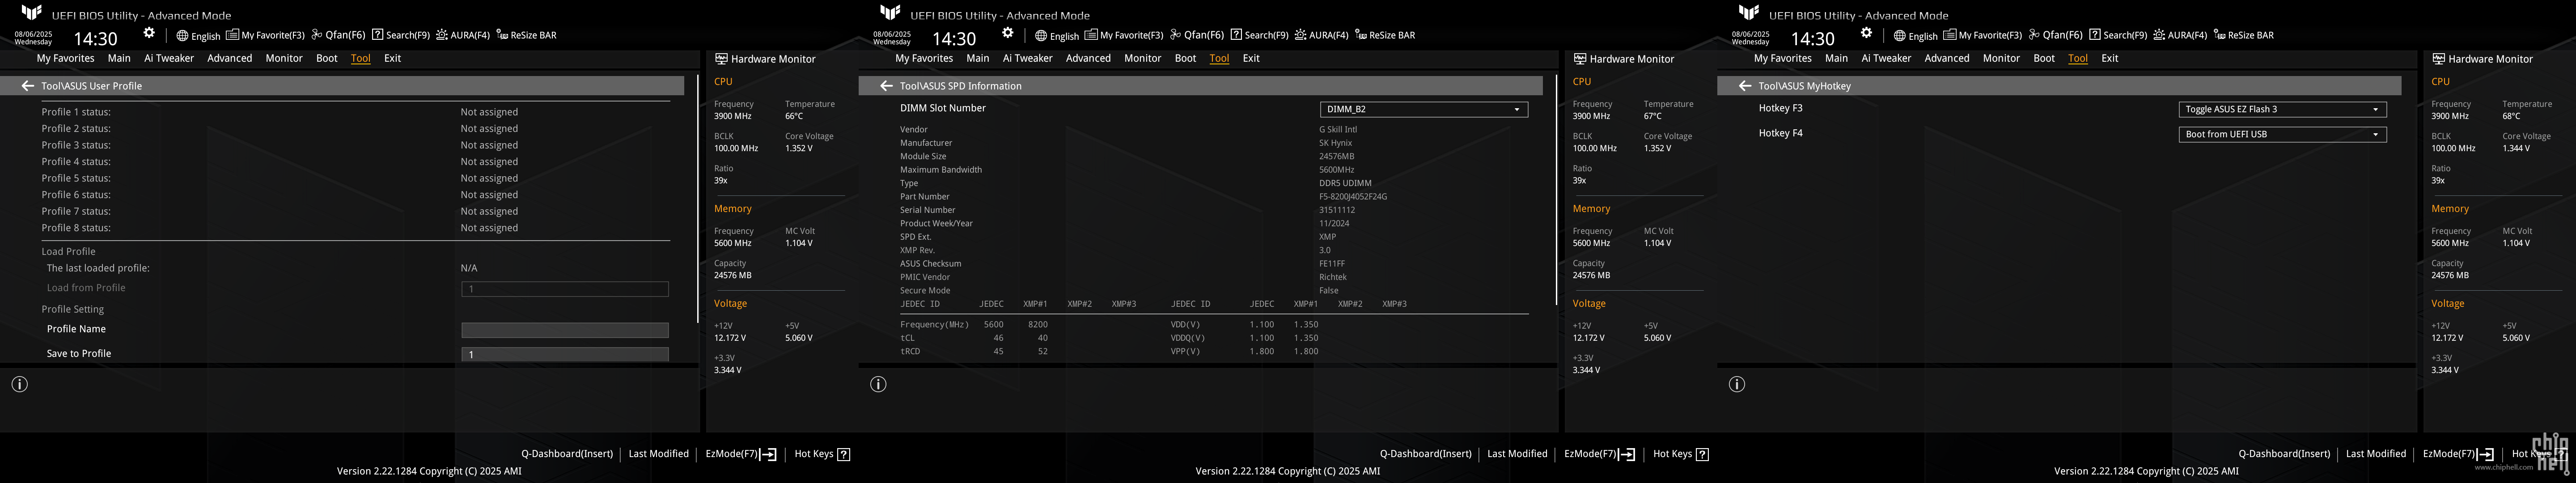Click the Load from Profile input field
Image resolution: width=2576 pixels, height=483 pixels.
point(565,289)
